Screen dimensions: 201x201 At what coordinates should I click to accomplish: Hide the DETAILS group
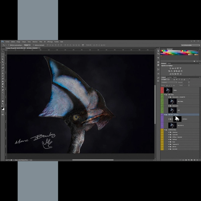click(162, 119)
